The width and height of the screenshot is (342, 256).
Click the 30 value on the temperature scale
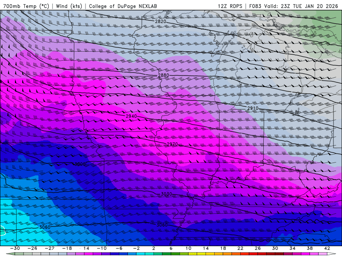(275, 248)
